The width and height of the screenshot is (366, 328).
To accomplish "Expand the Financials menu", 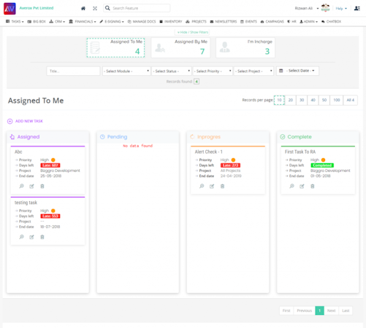I will [83, 21].
